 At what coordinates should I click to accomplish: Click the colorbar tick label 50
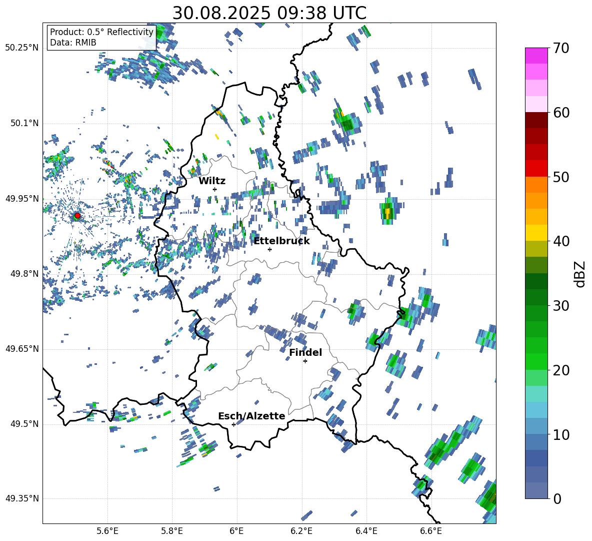pyautogui.click(x=561, y=177)
